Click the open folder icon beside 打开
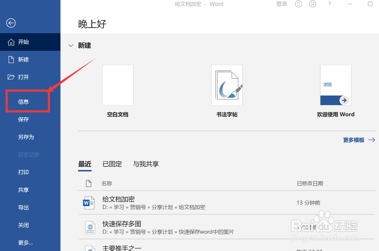Screen dimensions: 379x251 tap(11, 77)
